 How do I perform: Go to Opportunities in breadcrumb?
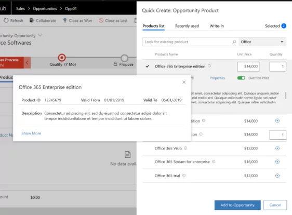(x=45, y=8)
